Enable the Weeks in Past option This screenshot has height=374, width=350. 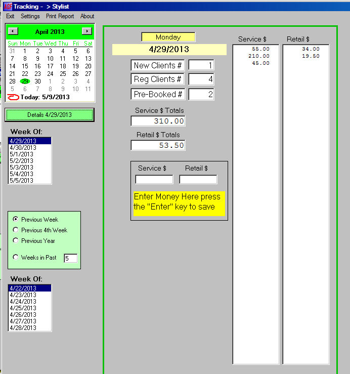16,257
